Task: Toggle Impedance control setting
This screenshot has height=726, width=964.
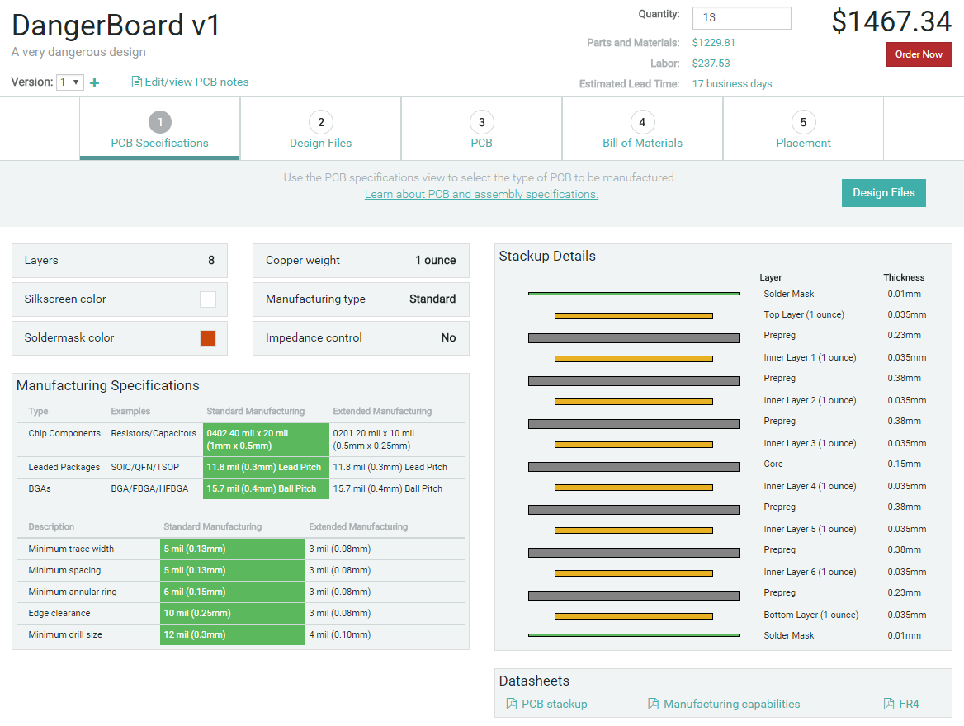Action: point(361,338)
